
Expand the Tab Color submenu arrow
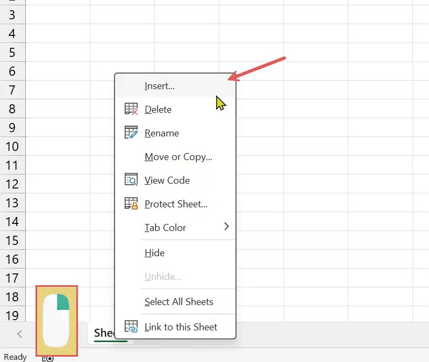point(226,227)
